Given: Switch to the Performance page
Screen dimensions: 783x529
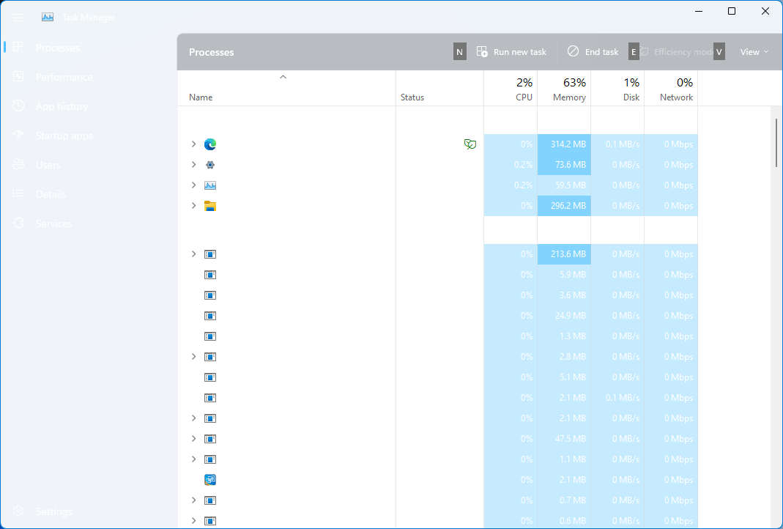Looking at the screenshot, I should 90,77.
